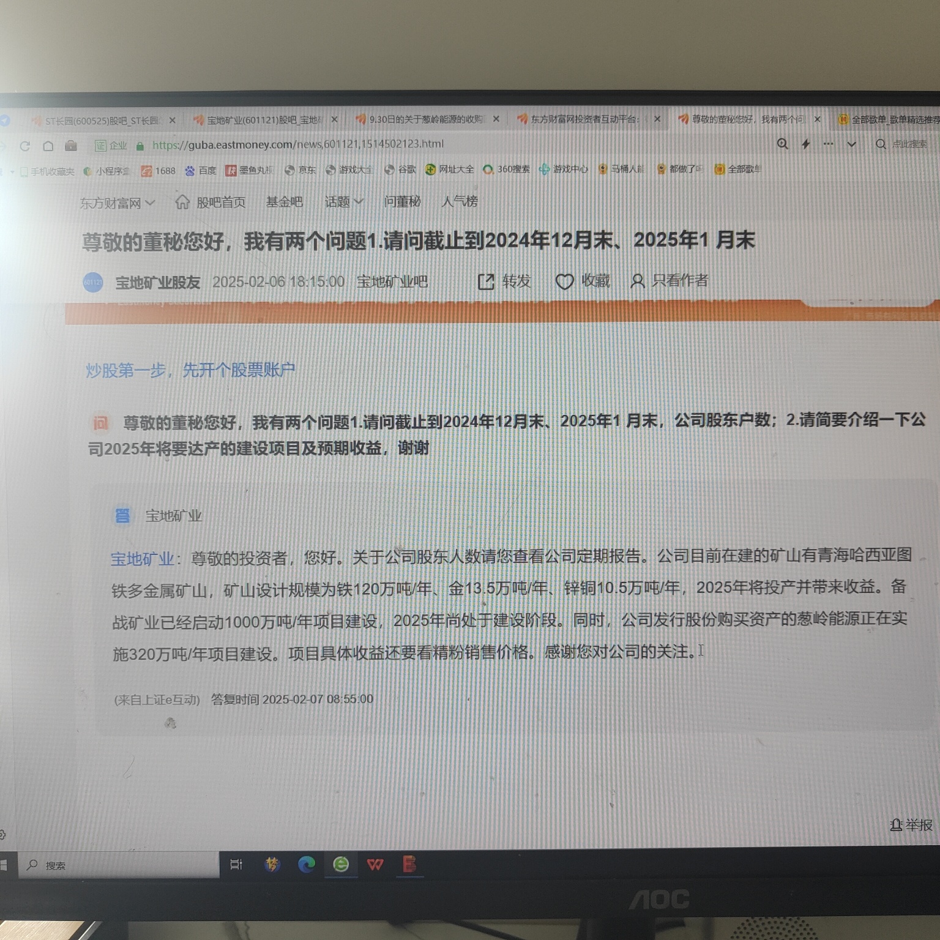The width and height of the screenshot is (940, 940).
Task: Open the yellow 梦 game icon on taskbar
Action: [272, 864]
